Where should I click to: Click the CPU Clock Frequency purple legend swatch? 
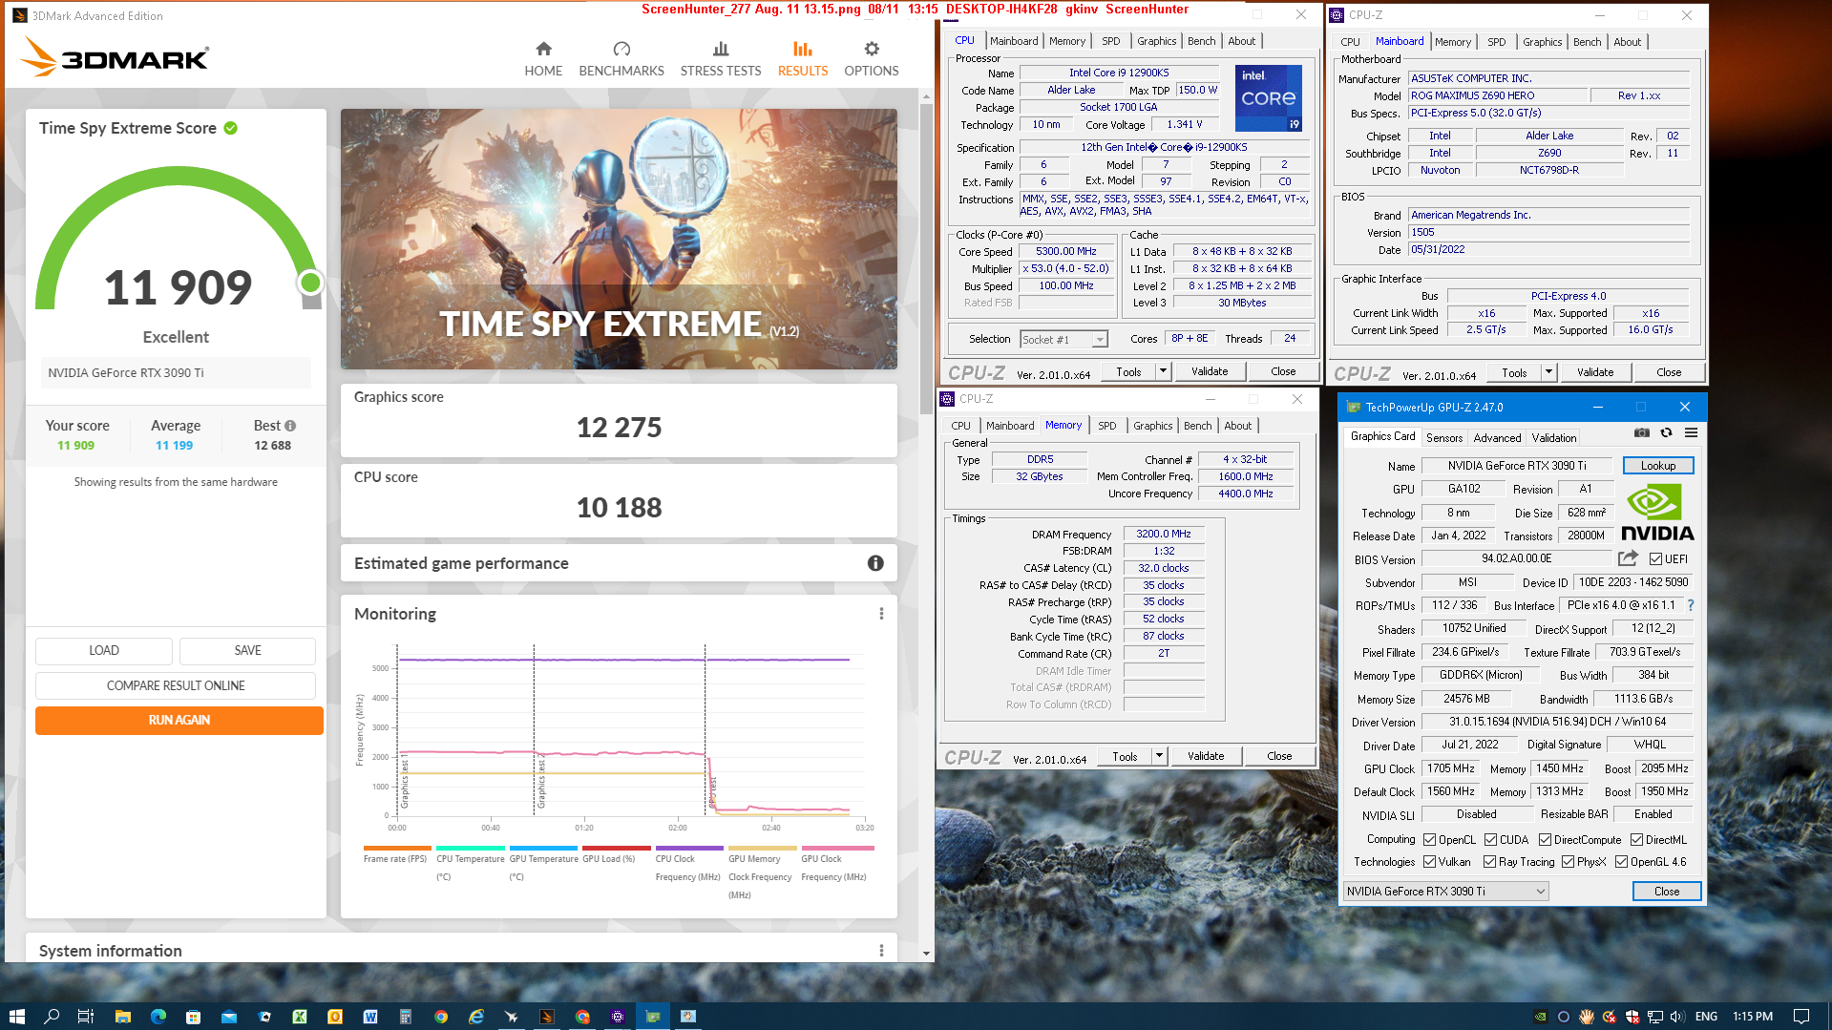[689, 848]
